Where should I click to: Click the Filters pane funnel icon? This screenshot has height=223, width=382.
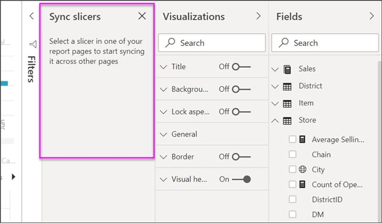(34, 44)
